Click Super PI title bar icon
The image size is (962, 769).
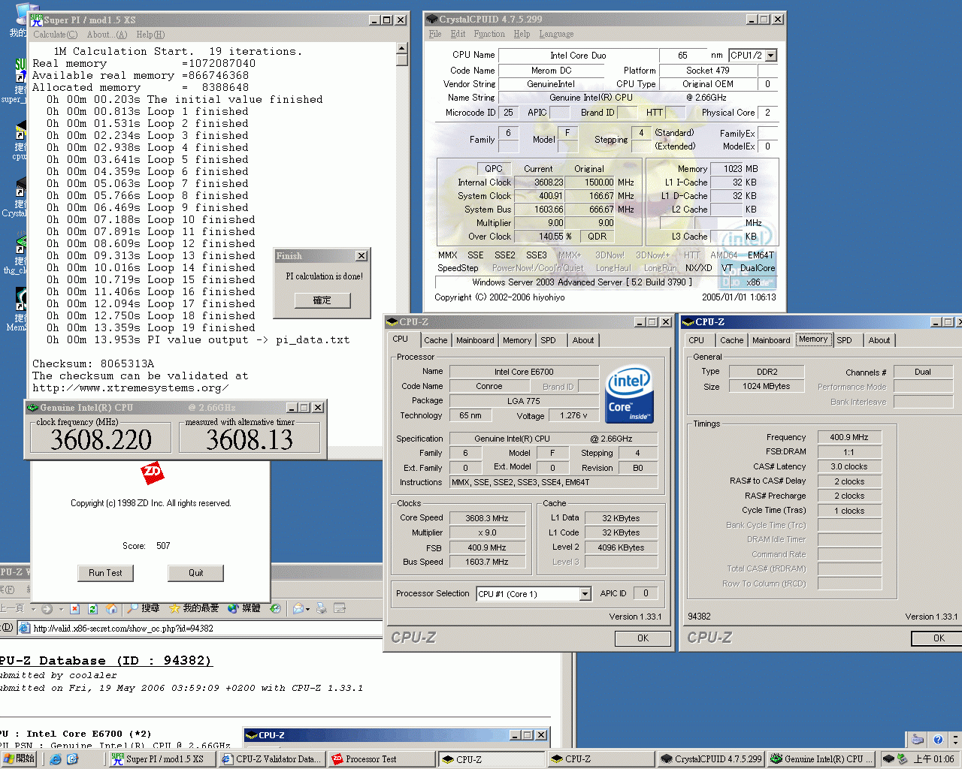[x=36, y=20]
